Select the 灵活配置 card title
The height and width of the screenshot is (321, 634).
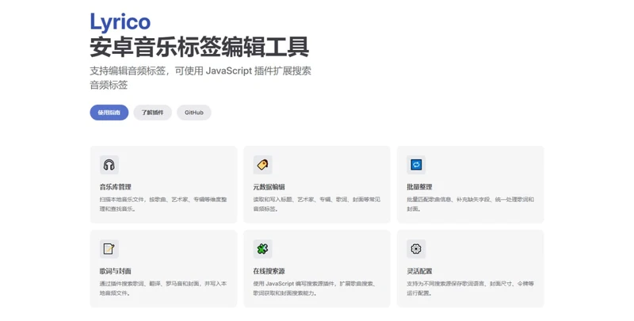pos(420,271)
